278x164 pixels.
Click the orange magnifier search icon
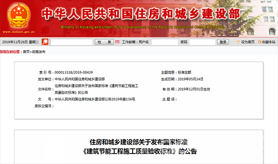point(45,42)
